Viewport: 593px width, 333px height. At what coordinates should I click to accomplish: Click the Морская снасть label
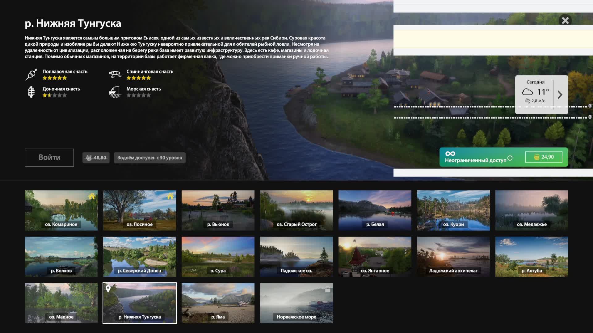[144, 89]
